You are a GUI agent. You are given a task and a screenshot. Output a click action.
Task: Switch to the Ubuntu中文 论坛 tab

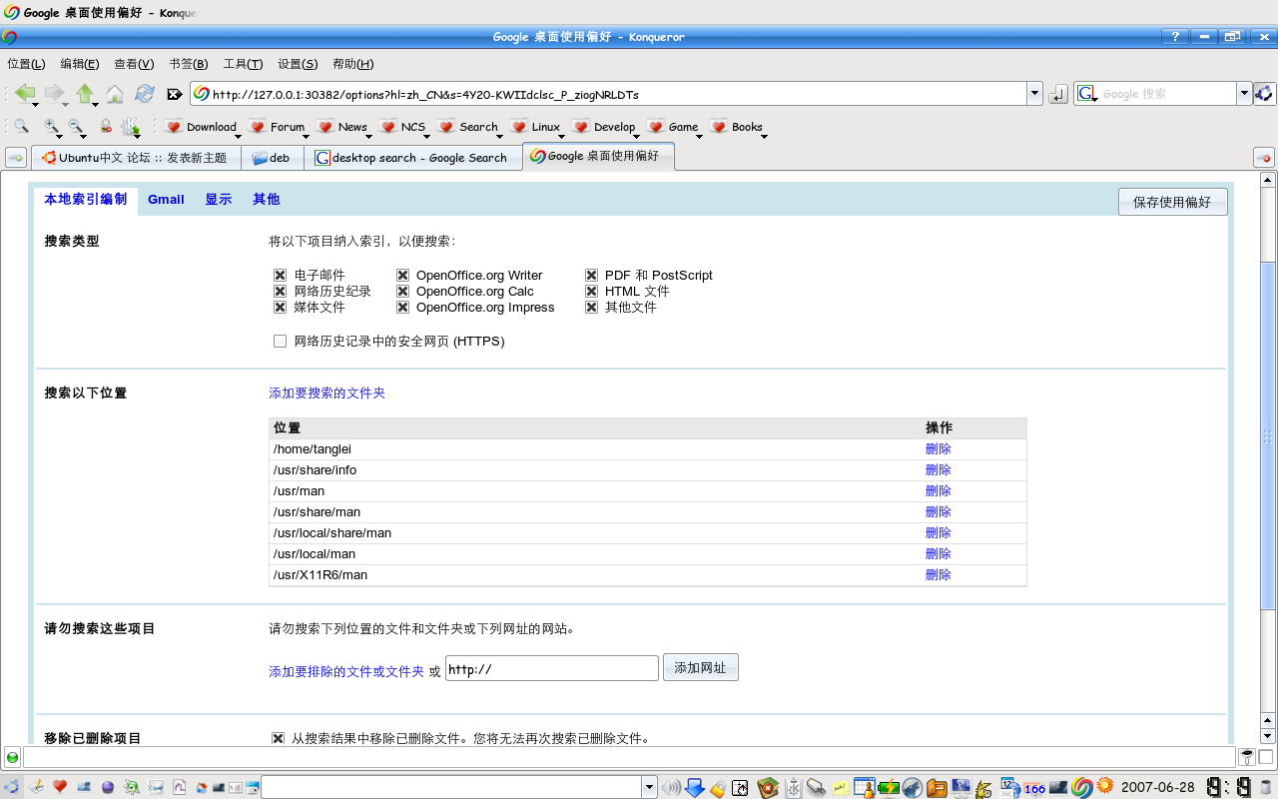tap(136, 158)
